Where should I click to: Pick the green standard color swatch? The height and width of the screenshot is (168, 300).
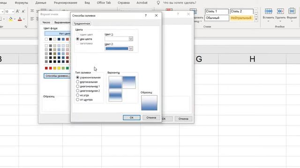pyautogui.click(x=67, y=68)
